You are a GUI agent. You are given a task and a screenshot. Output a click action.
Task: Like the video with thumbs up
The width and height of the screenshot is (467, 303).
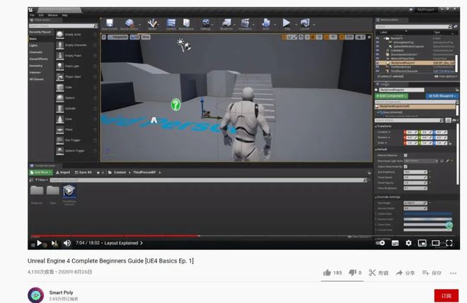[333, 273]
